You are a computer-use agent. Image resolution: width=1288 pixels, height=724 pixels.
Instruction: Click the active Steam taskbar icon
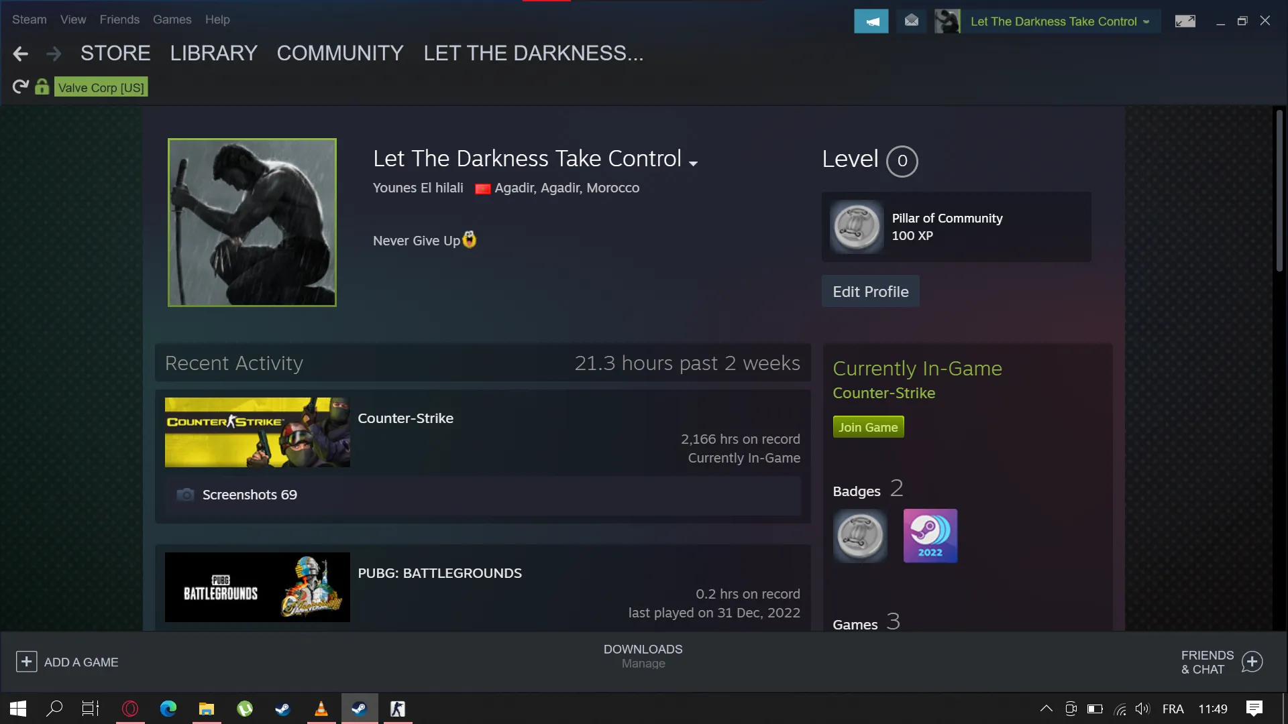[360, 709]
